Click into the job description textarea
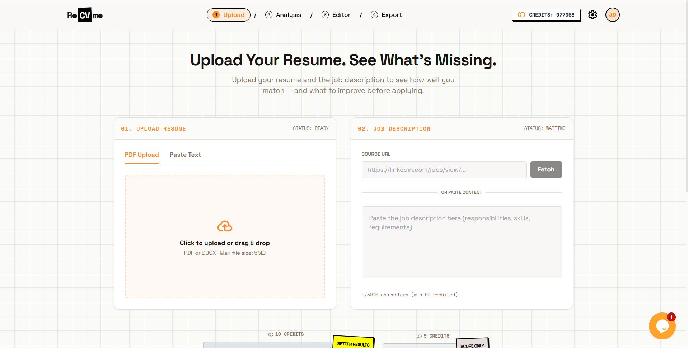 coord(462,242)
